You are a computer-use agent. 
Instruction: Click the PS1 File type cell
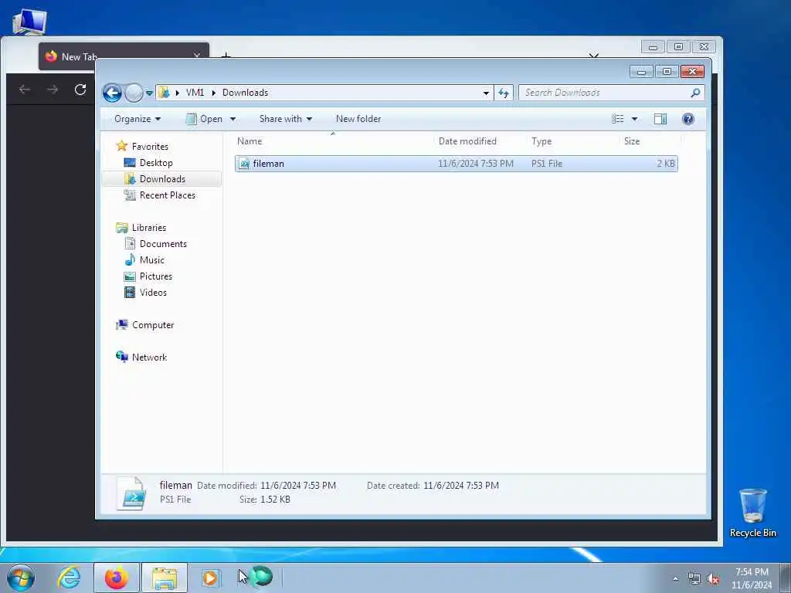click(x=546, y=164)
